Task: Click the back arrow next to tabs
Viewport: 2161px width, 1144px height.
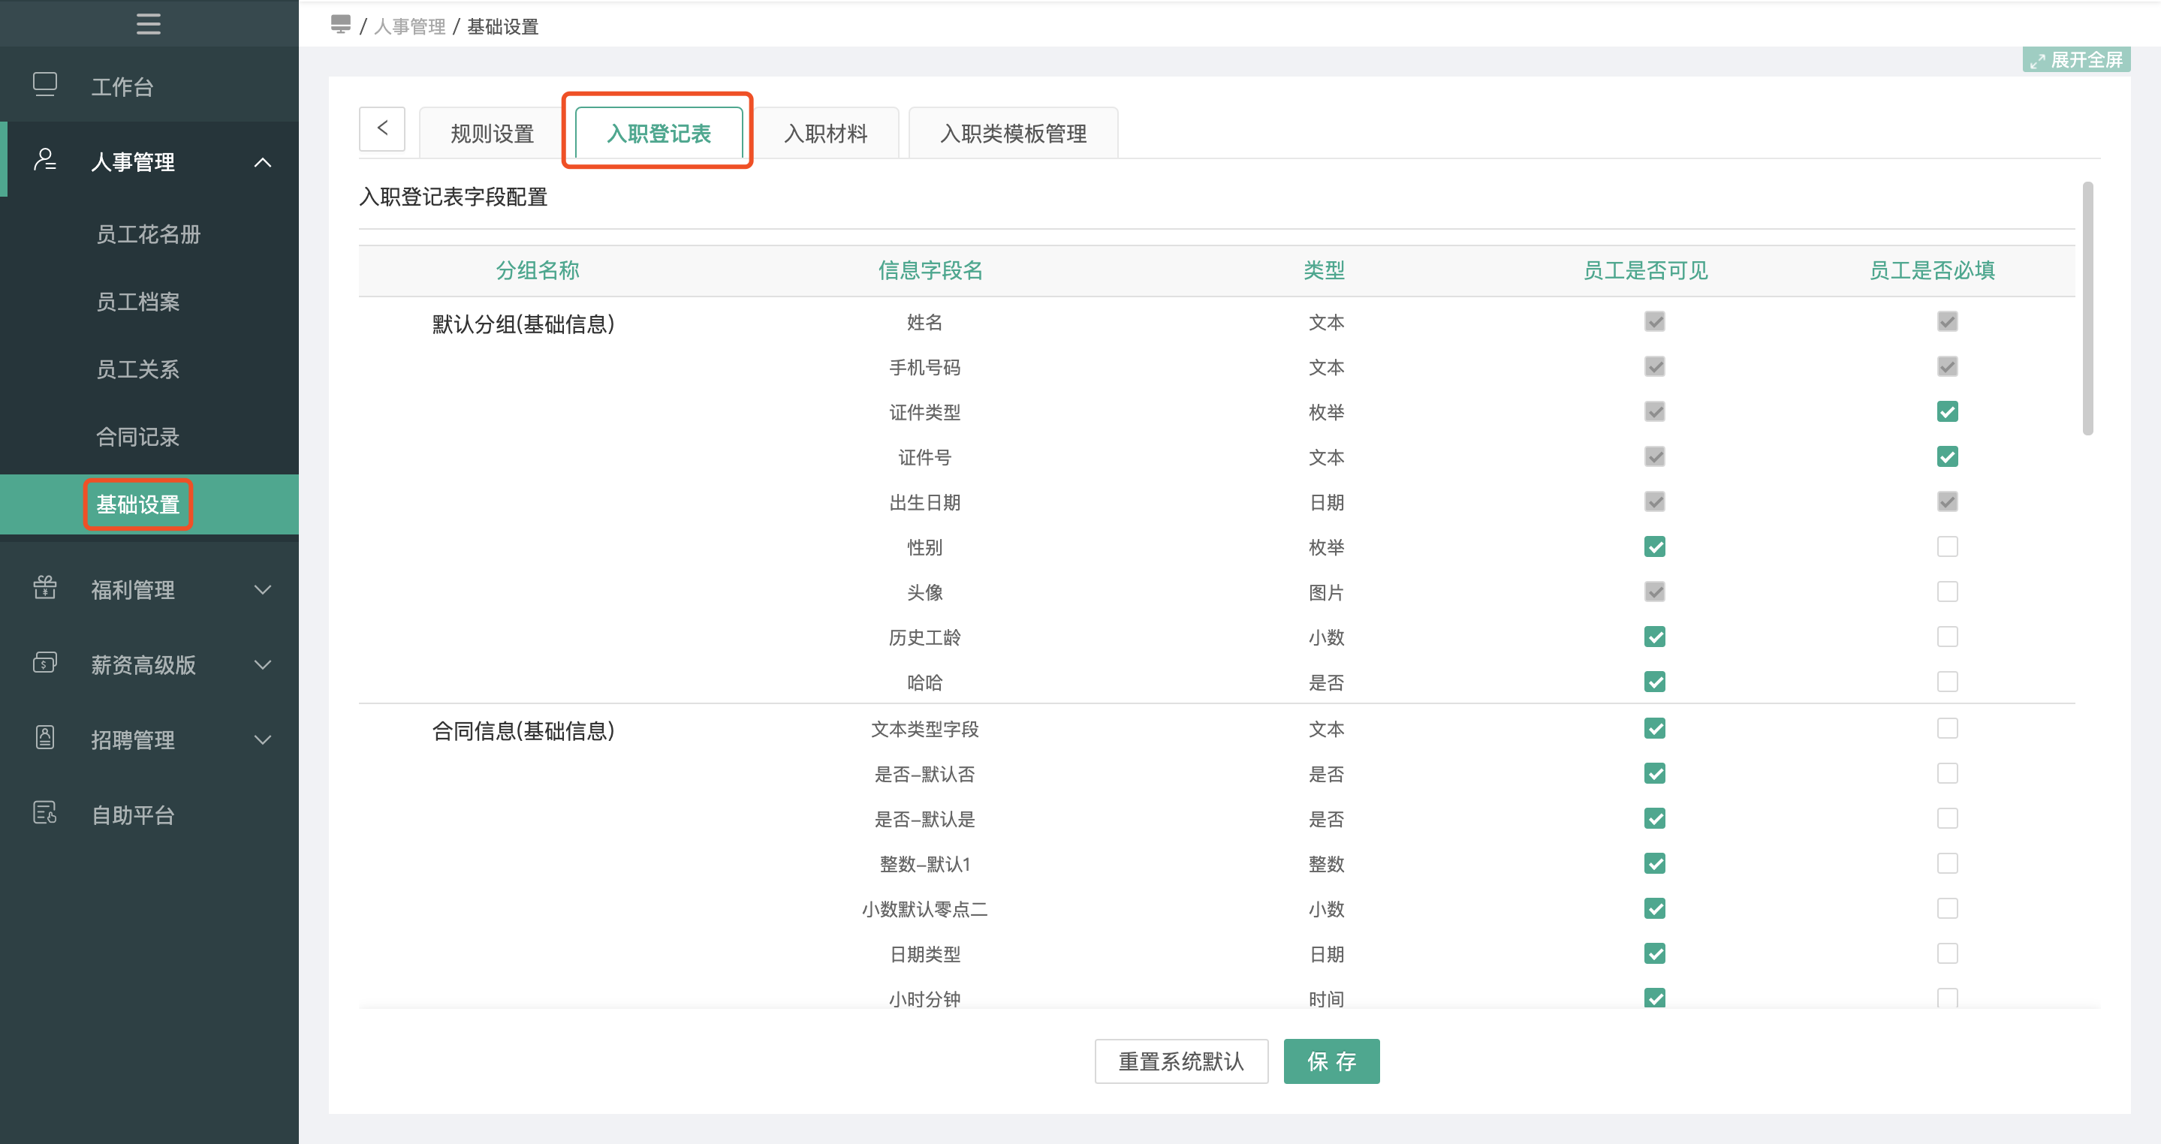Action: click(x=382, y=128)
